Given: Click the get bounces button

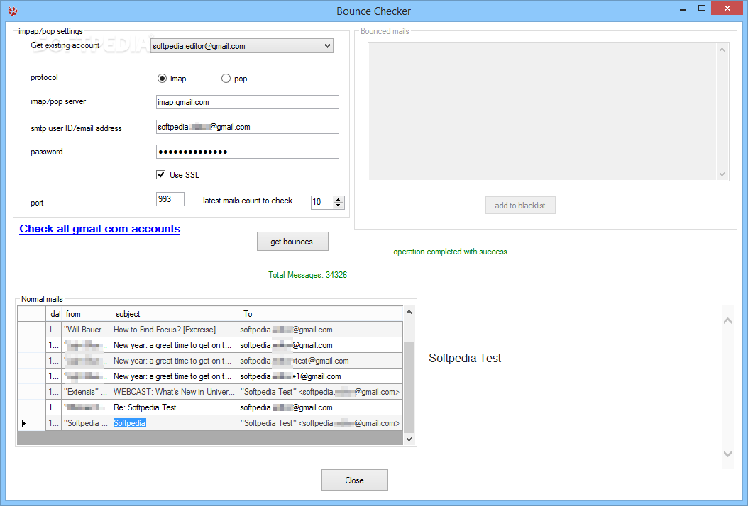Looking at the screenshot, I should 292,242.
